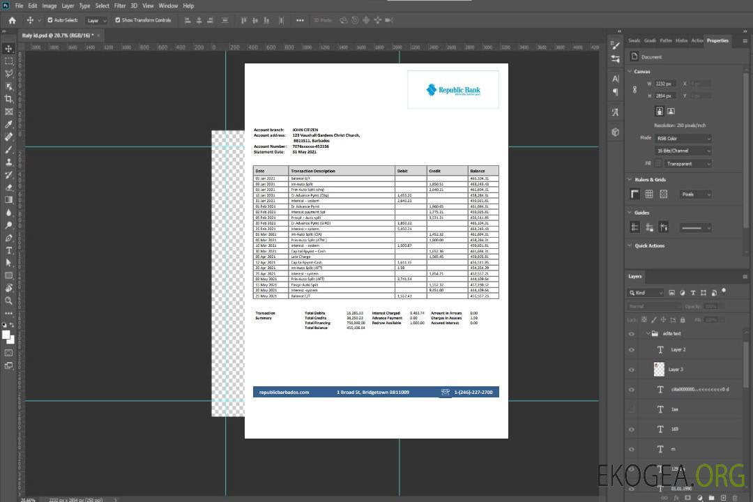Select the Rectangular Marquee tool
753x502 pixels.
coord(8,61)
